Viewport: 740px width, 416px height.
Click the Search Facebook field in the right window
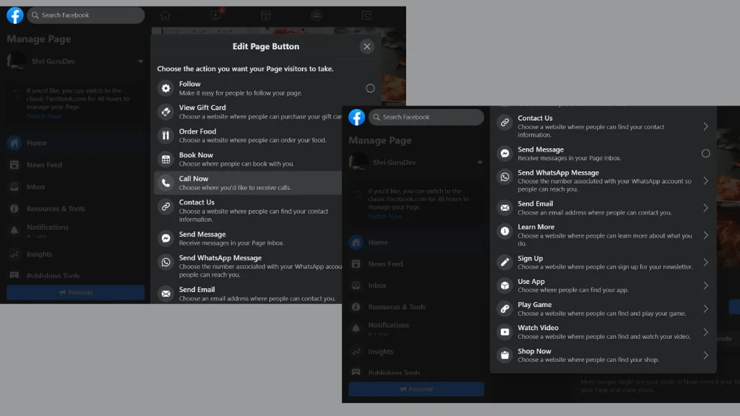pos(426,117)
